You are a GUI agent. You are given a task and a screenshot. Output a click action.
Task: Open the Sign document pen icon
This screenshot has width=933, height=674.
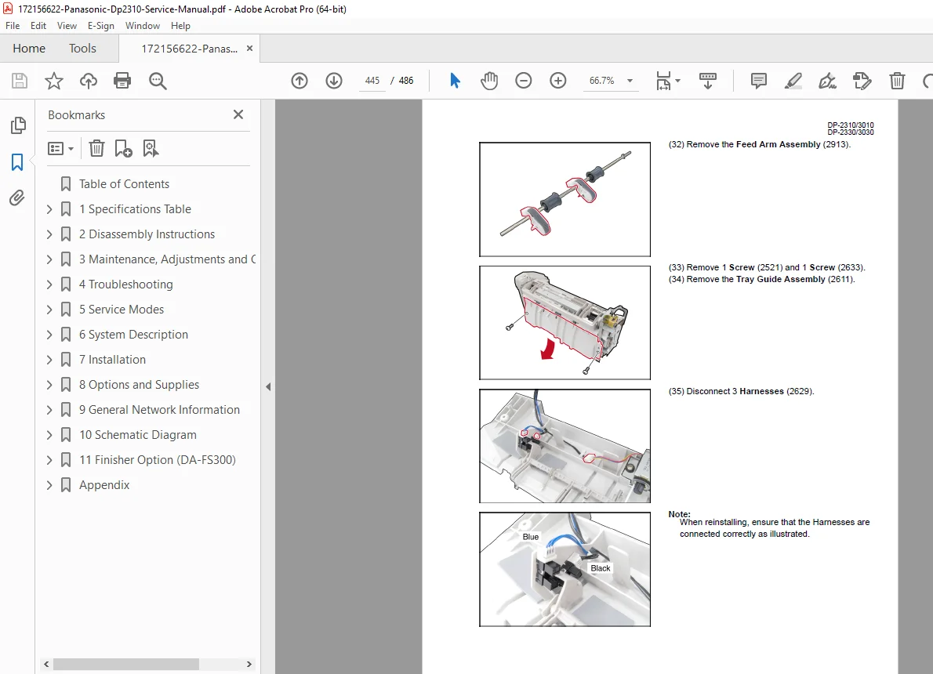828,80
